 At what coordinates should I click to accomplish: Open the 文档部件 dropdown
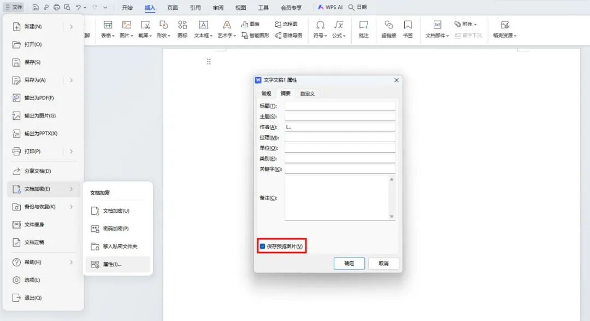click(x=437, y=30)
